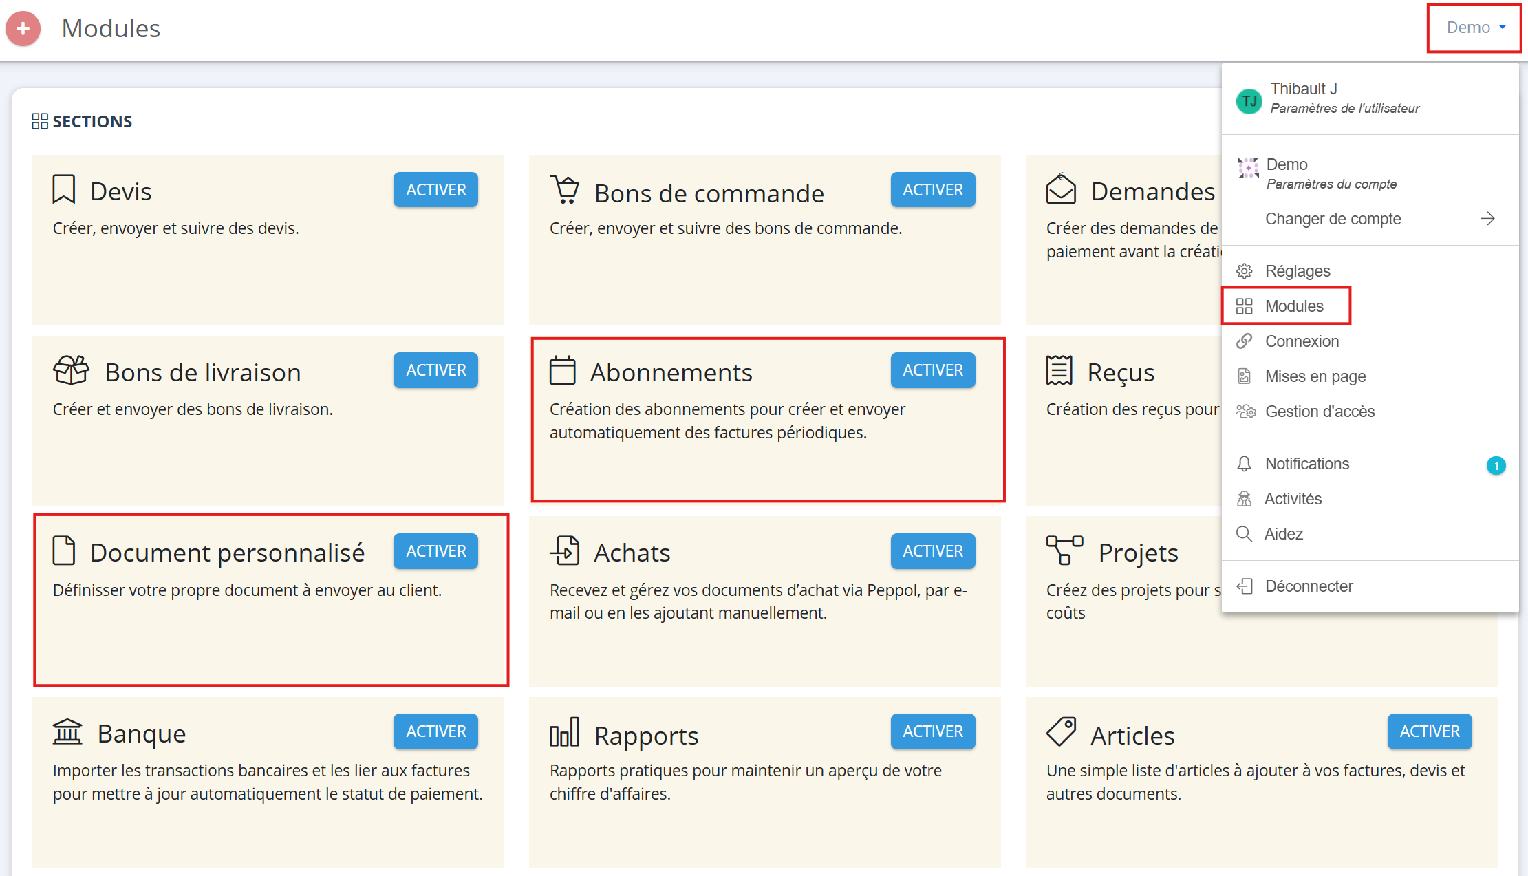Click the Bons de commande cart icon

[x=565, y=190]
